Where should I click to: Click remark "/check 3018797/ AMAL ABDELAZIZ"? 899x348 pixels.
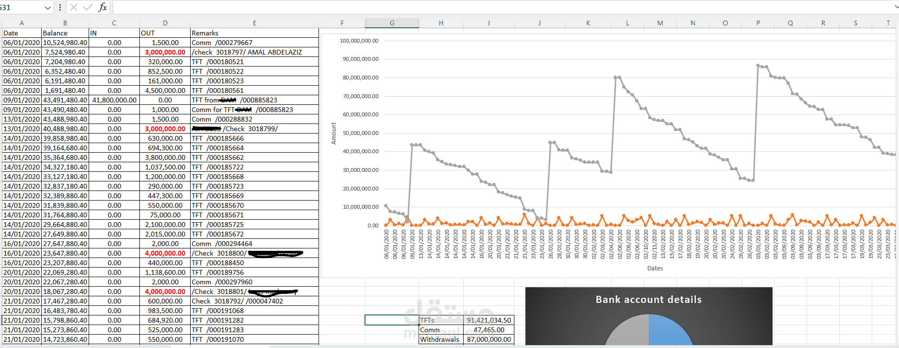pyautogui.click(x=254, y=52)
